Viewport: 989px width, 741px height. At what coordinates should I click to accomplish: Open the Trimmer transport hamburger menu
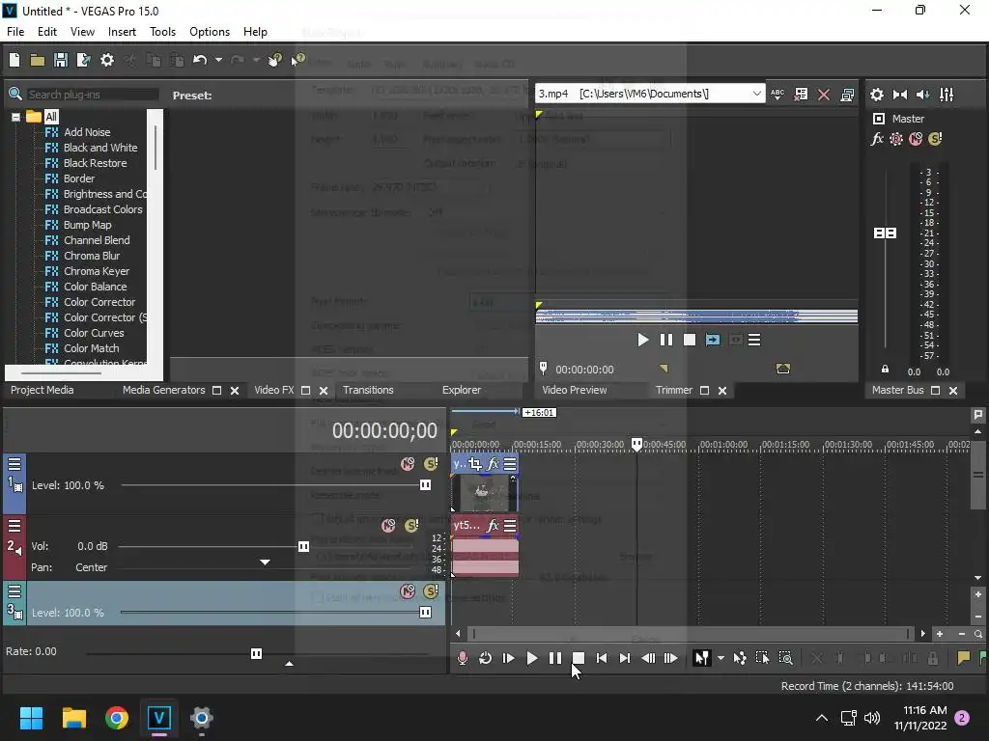754,341
